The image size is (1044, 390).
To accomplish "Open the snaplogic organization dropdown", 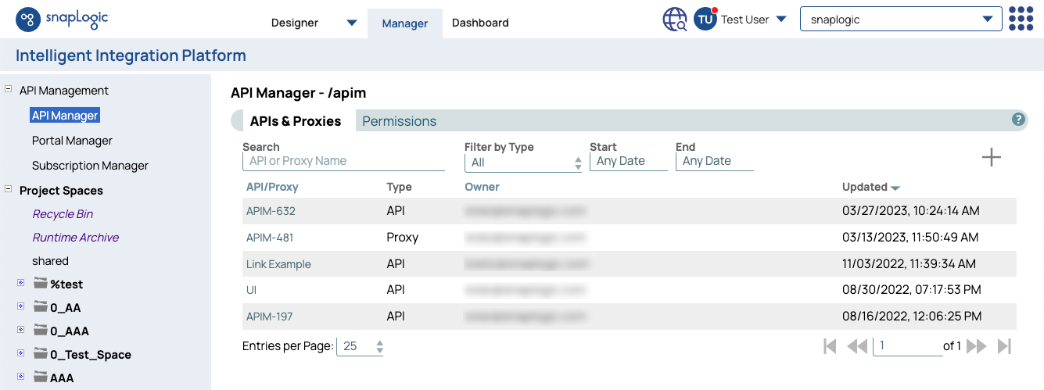I will tap(901, 20).
